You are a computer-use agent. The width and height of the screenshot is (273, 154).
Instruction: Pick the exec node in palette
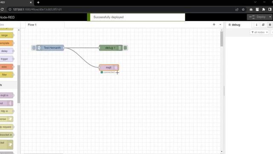pos(6,67)
